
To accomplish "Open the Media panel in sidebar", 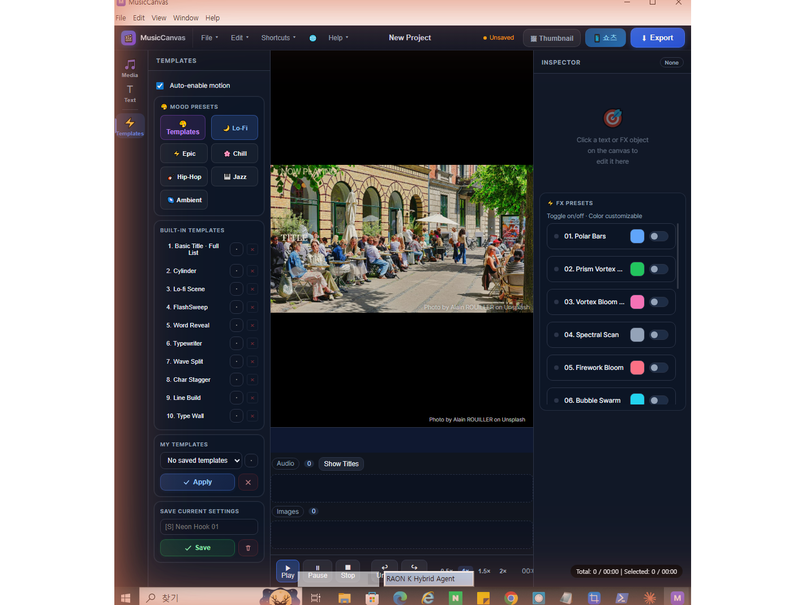I will pos(130,69).
